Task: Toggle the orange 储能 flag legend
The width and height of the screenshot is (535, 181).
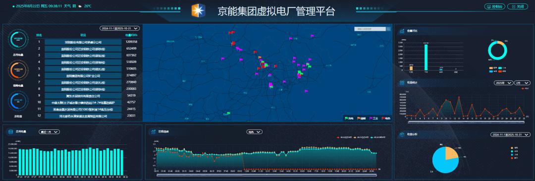Action: (361, 119)
